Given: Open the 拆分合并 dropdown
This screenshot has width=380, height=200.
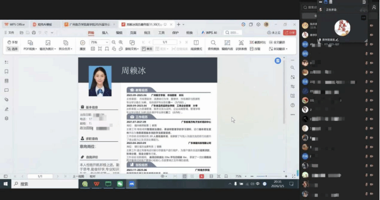Looking at the screenshot, I should [65, 46].
